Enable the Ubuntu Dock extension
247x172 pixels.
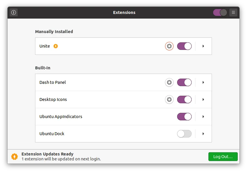tap(184, 134)
